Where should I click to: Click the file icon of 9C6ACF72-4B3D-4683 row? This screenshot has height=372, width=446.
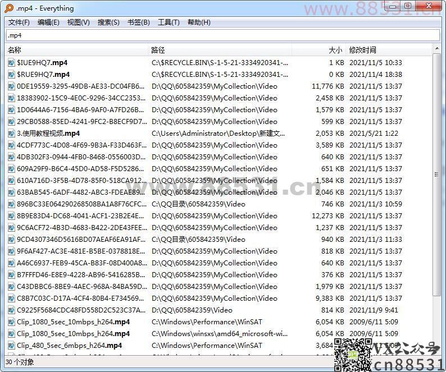point(11,228)
